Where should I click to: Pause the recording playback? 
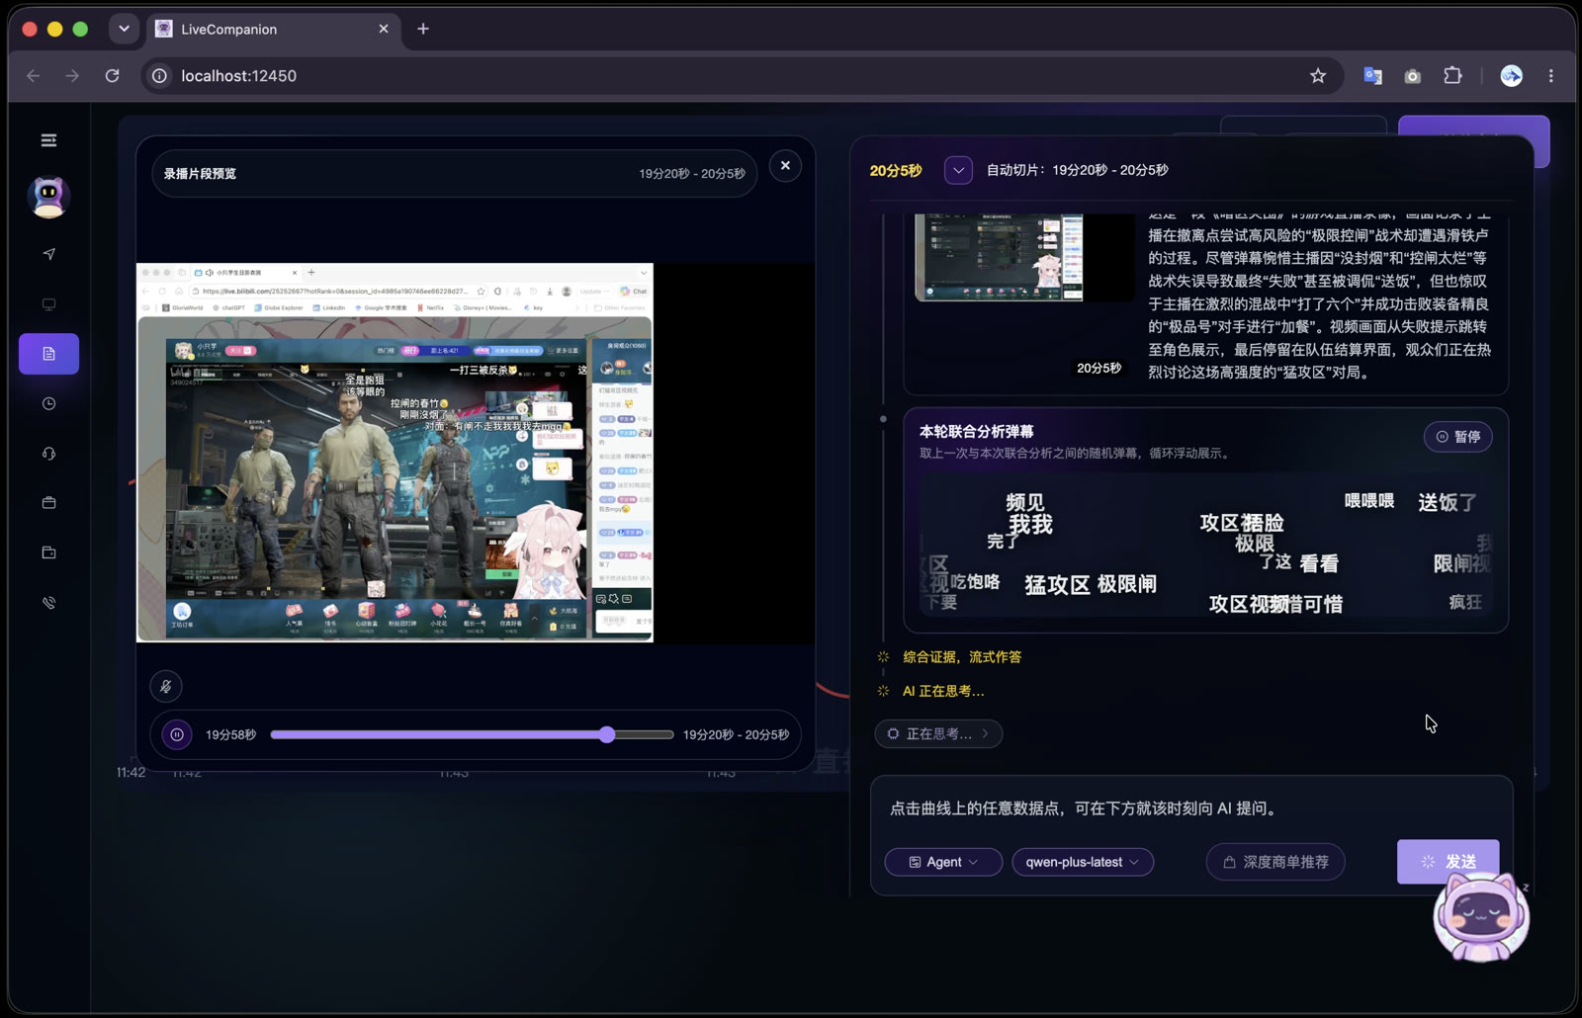(177, 734)
